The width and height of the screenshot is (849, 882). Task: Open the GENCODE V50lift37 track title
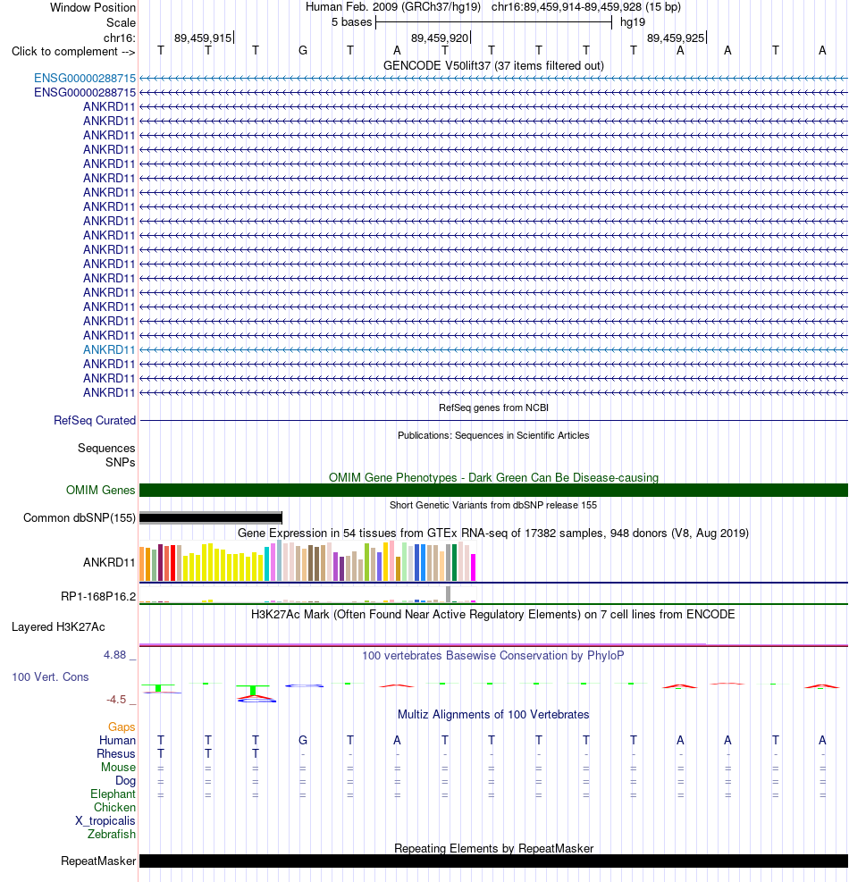[493, 66]
